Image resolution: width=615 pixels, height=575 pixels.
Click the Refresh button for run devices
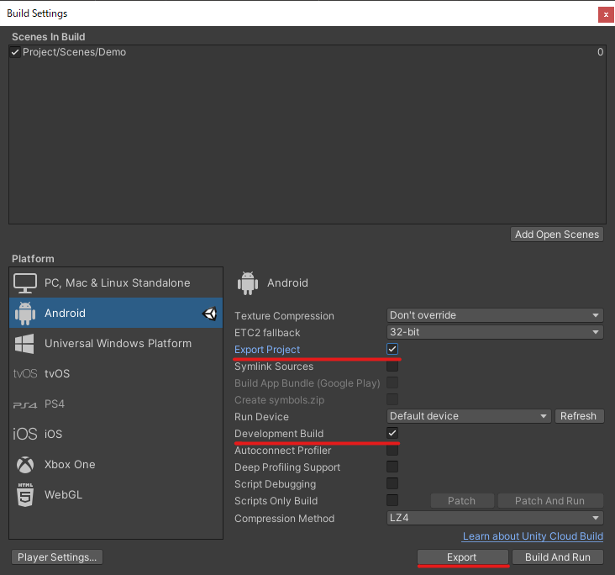tap(580, 416)
